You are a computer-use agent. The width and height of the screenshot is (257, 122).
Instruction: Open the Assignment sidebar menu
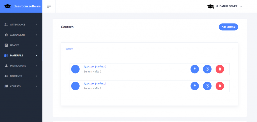(18, 35)
